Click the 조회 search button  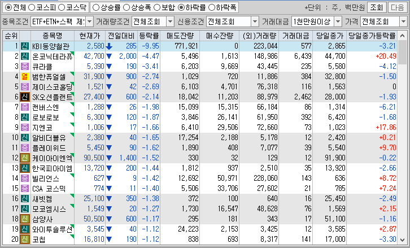click(x=377, y=7)
